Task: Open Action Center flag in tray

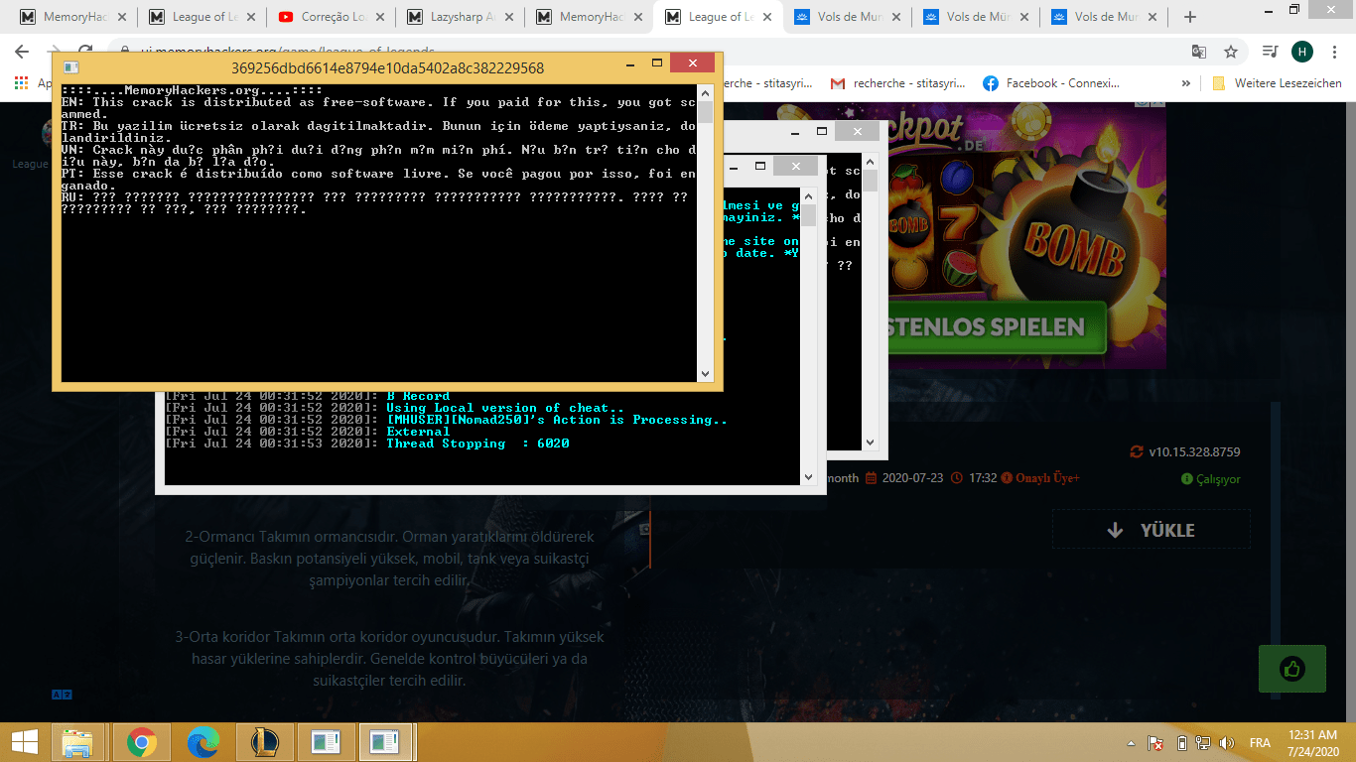Action: point(1155,743)
